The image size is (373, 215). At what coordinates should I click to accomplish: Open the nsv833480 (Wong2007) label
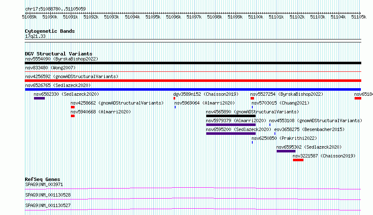(x=50, y=68)
